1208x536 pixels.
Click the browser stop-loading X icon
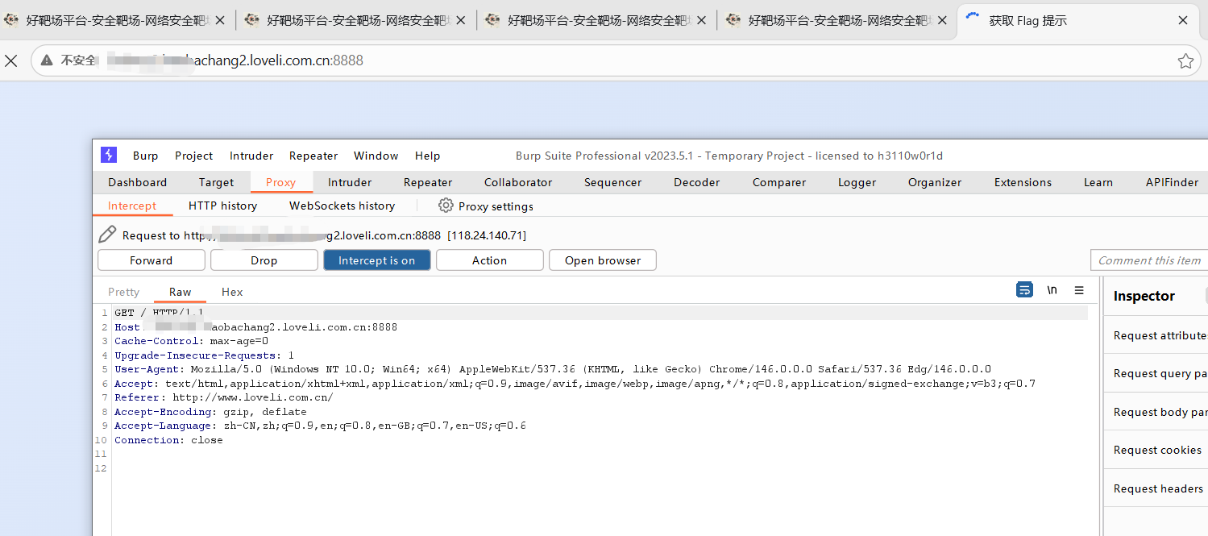(11, 60)
